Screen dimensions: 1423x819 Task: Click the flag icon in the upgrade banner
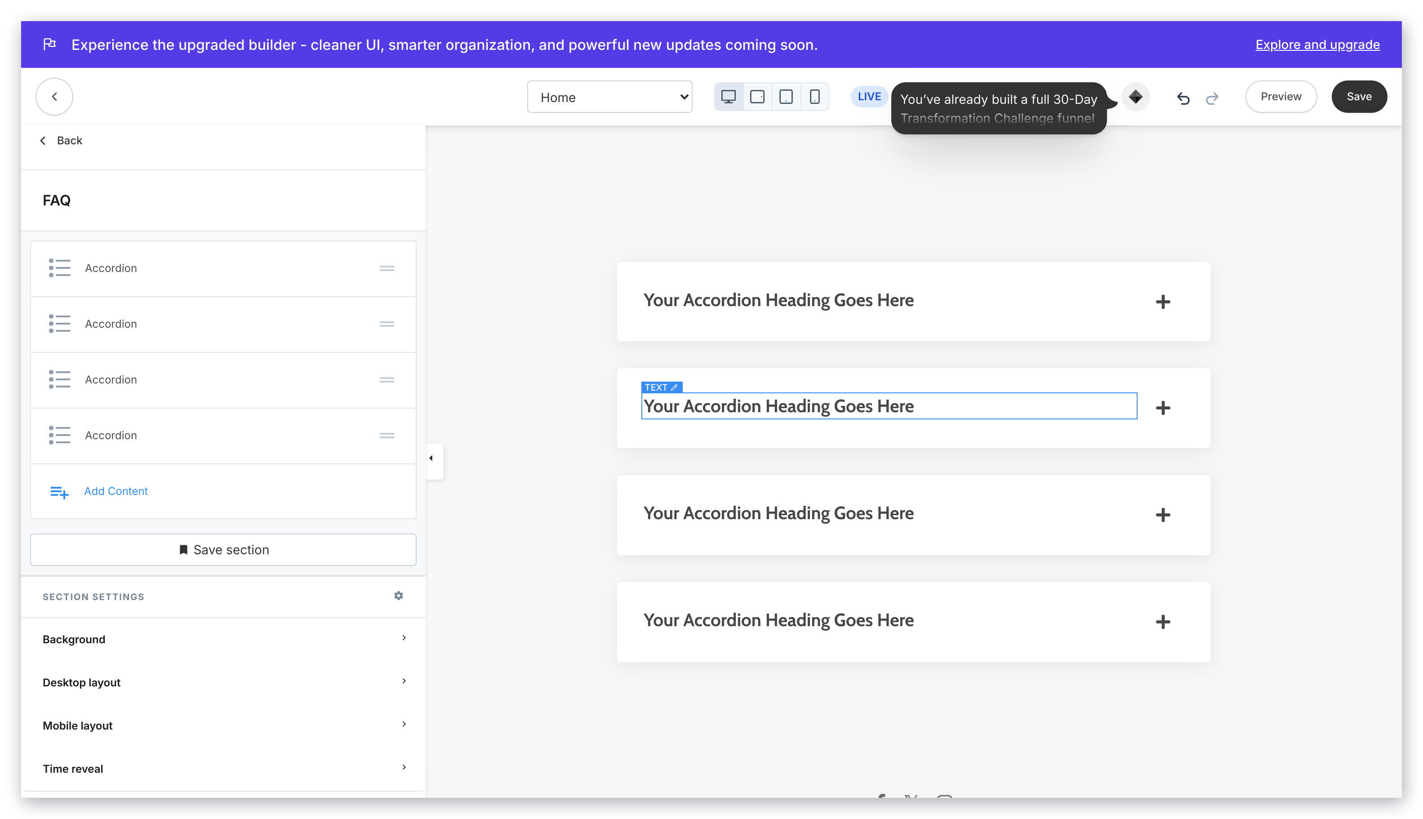(49, 44)
